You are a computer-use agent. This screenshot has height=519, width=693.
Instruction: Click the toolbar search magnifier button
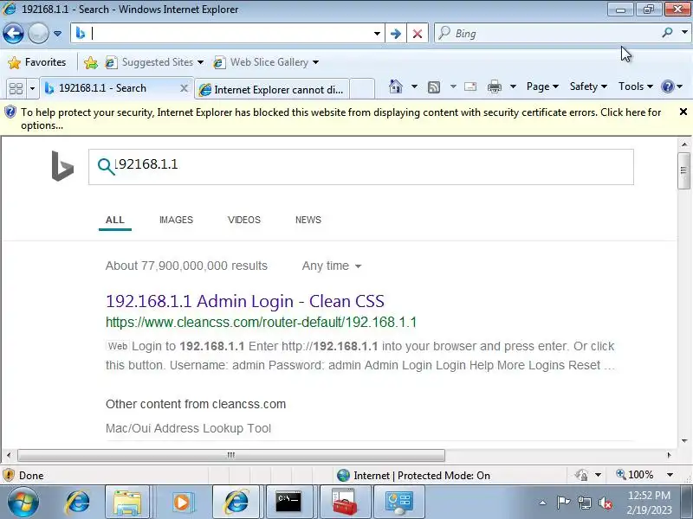(x=667, y=33)
